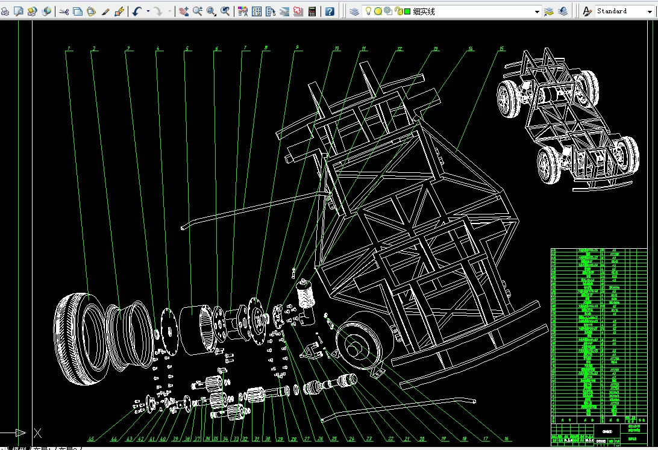Switch to the 模型 (Model) tab
658x450 pixels.
pos(20,448)
